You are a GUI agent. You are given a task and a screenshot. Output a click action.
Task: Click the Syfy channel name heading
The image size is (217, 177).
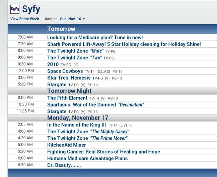pos(31,9)
